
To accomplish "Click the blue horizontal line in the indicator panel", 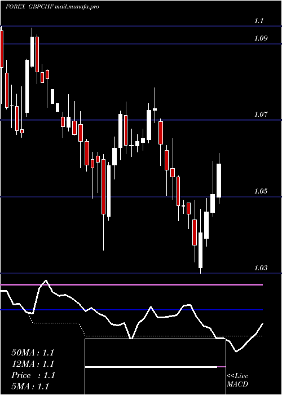I will (131, 310).
